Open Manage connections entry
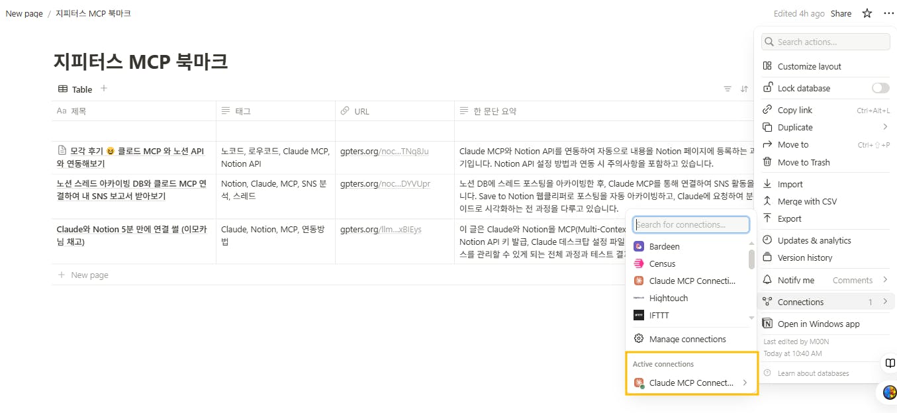This screenshot has width=897, height=413. (x=690, y=339)
